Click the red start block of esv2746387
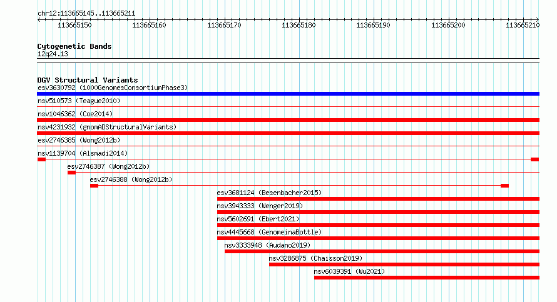The height and width of the screenshot is (302, 557). (x=71, y=173)
